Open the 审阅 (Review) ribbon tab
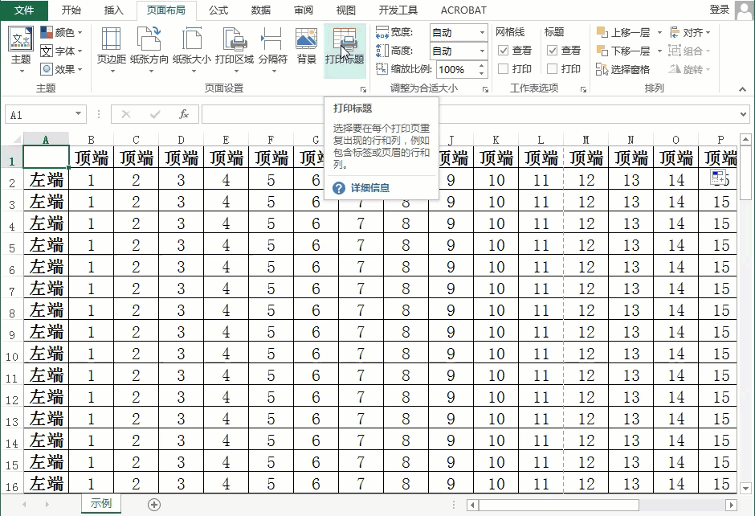755x516 pixels. tap(303, 10)
